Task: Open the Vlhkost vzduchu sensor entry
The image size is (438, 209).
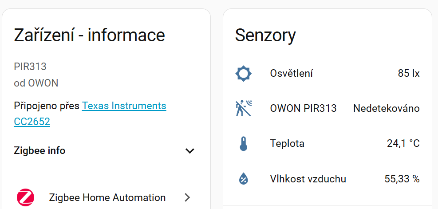Action: click(x=308, y=179)
